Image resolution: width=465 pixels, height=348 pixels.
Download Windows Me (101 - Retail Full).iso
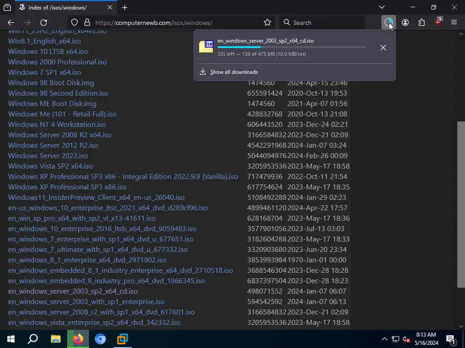click(62, 114)
